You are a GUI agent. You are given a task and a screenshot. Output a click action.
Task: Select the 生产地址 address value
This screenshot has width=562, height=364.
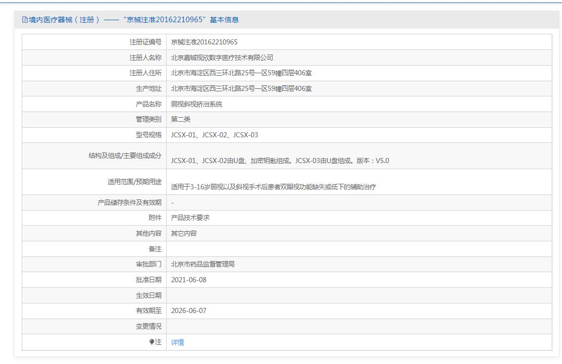[x=241, y=88]
